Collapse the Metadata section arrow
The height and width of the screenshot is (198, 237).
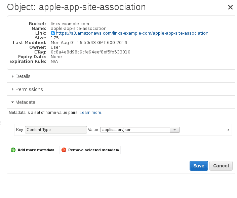[12, 102]
